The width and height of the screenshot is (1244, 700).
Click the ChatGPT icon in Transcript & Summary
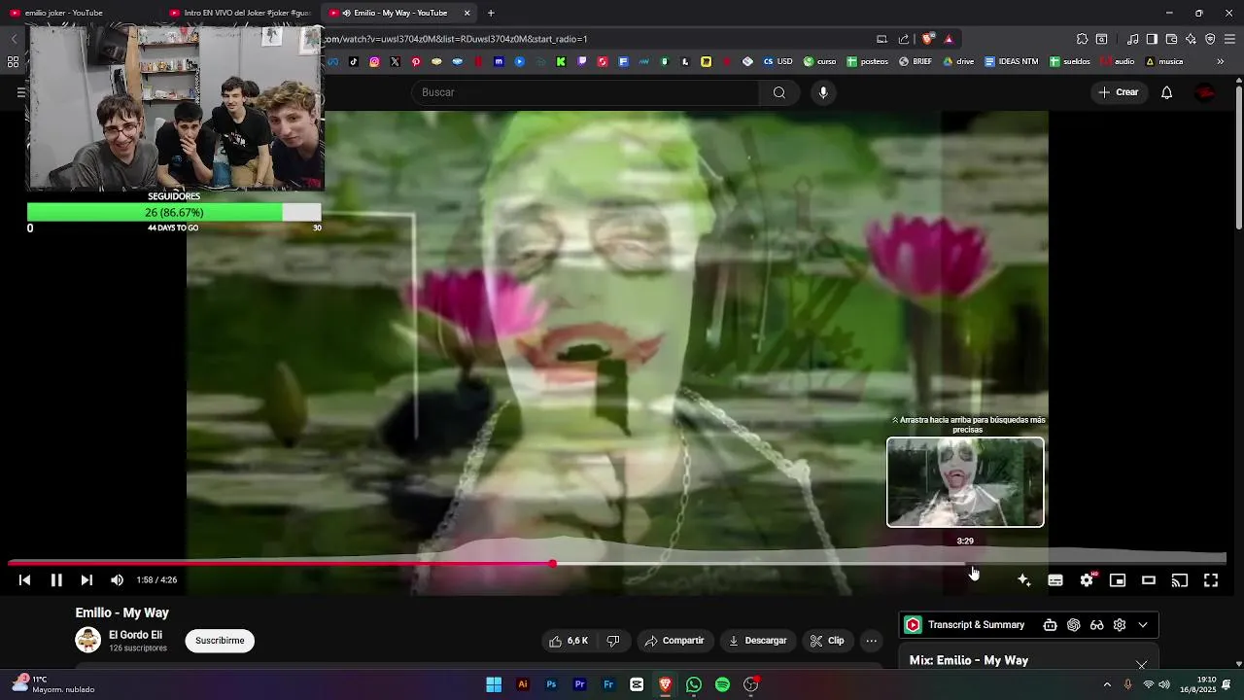click(x=1073, y=625)
